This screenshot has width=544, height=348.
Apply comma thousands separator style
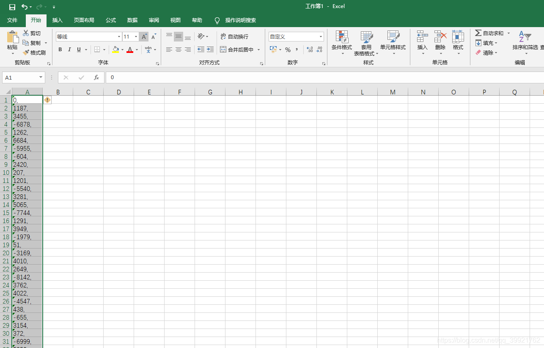297,50
